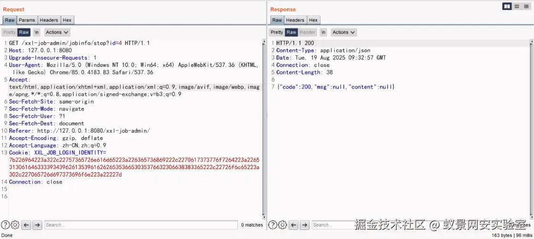Switch to the Request Raw tab
This screenshot has width=534, height=239.
[10, 20]
